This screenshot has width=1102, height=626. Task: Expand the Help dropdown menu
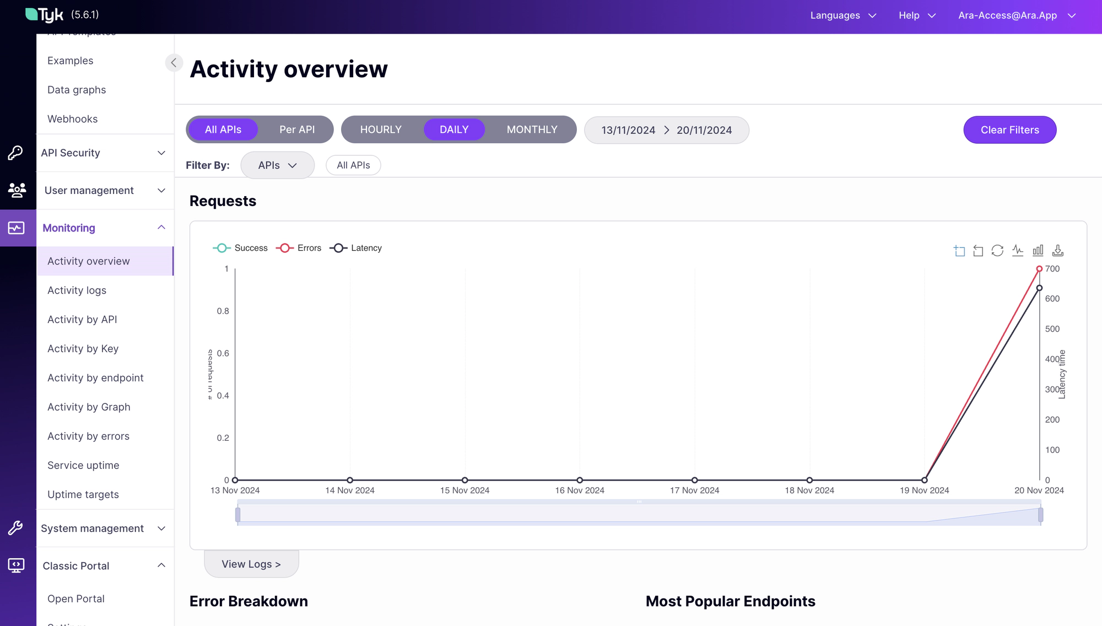916,15
